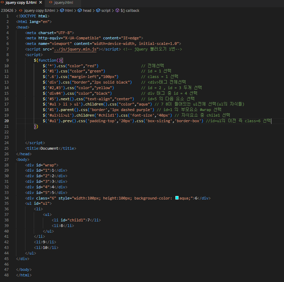The height and width of the screenshot is (282, 284).
Task: Open the script breadcrumb item
Action: 106,10
